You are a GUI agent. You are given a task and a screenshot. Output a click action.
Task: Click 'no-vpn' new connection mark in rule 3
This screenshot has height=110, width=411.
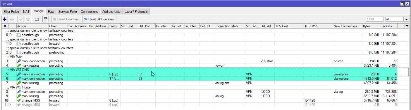pyautogui.click(x=338, y=61)
